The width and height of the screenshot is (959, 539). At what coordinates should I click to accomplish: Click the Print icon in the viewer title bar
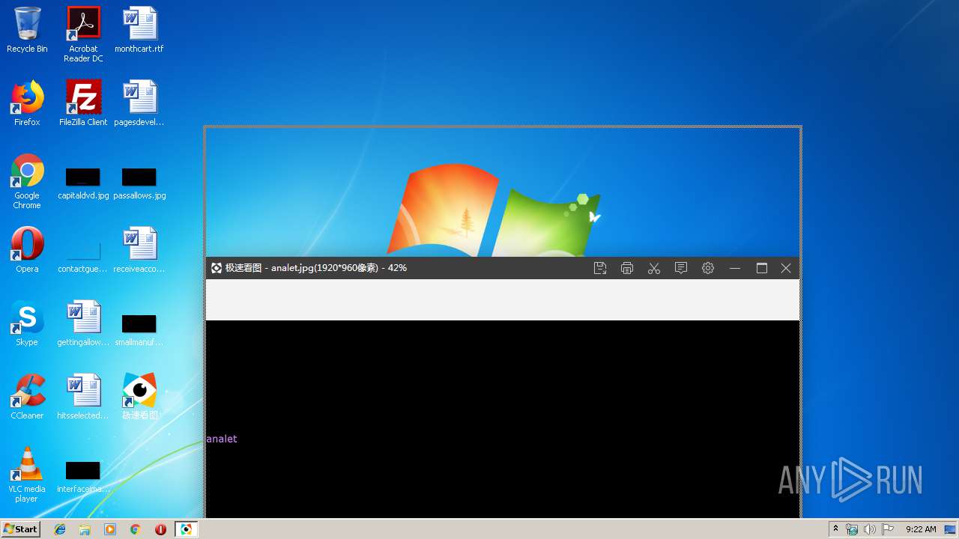pyautogui.click(x=627, y=268)
